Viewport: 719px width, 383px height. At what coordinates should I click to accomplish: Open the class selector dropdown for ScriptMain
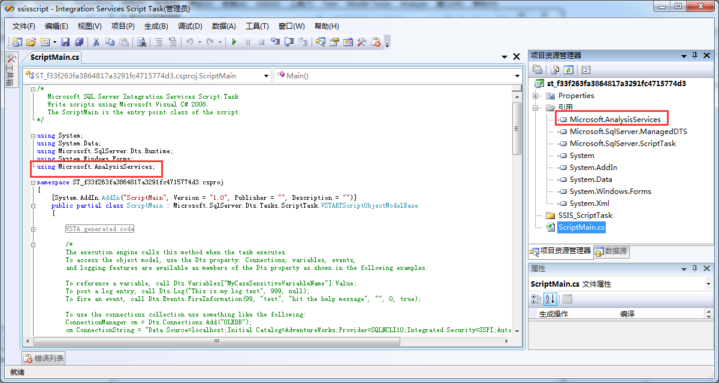coord(267,76)
